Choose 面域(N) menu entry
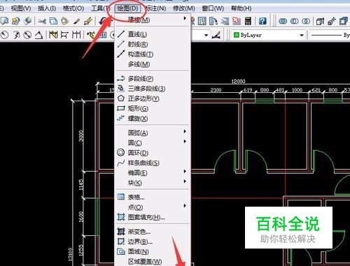Image resolution: width=350 pixels, height=266 pixels. pyautogui.click(x=153, y=251)
